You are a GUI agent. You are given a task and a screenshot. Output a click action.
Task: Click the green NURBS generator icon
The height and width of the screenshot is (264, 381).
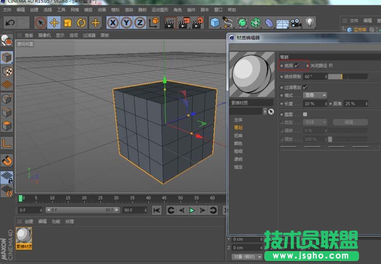click(x=242, y=23)
